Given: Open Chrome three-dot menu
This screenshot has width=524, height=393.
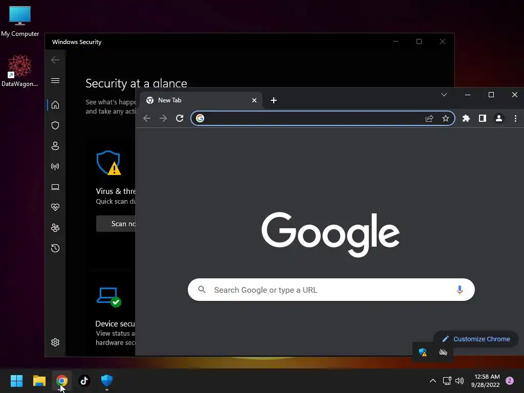Looking at the screenshot, I should click(x=515, y=118).
